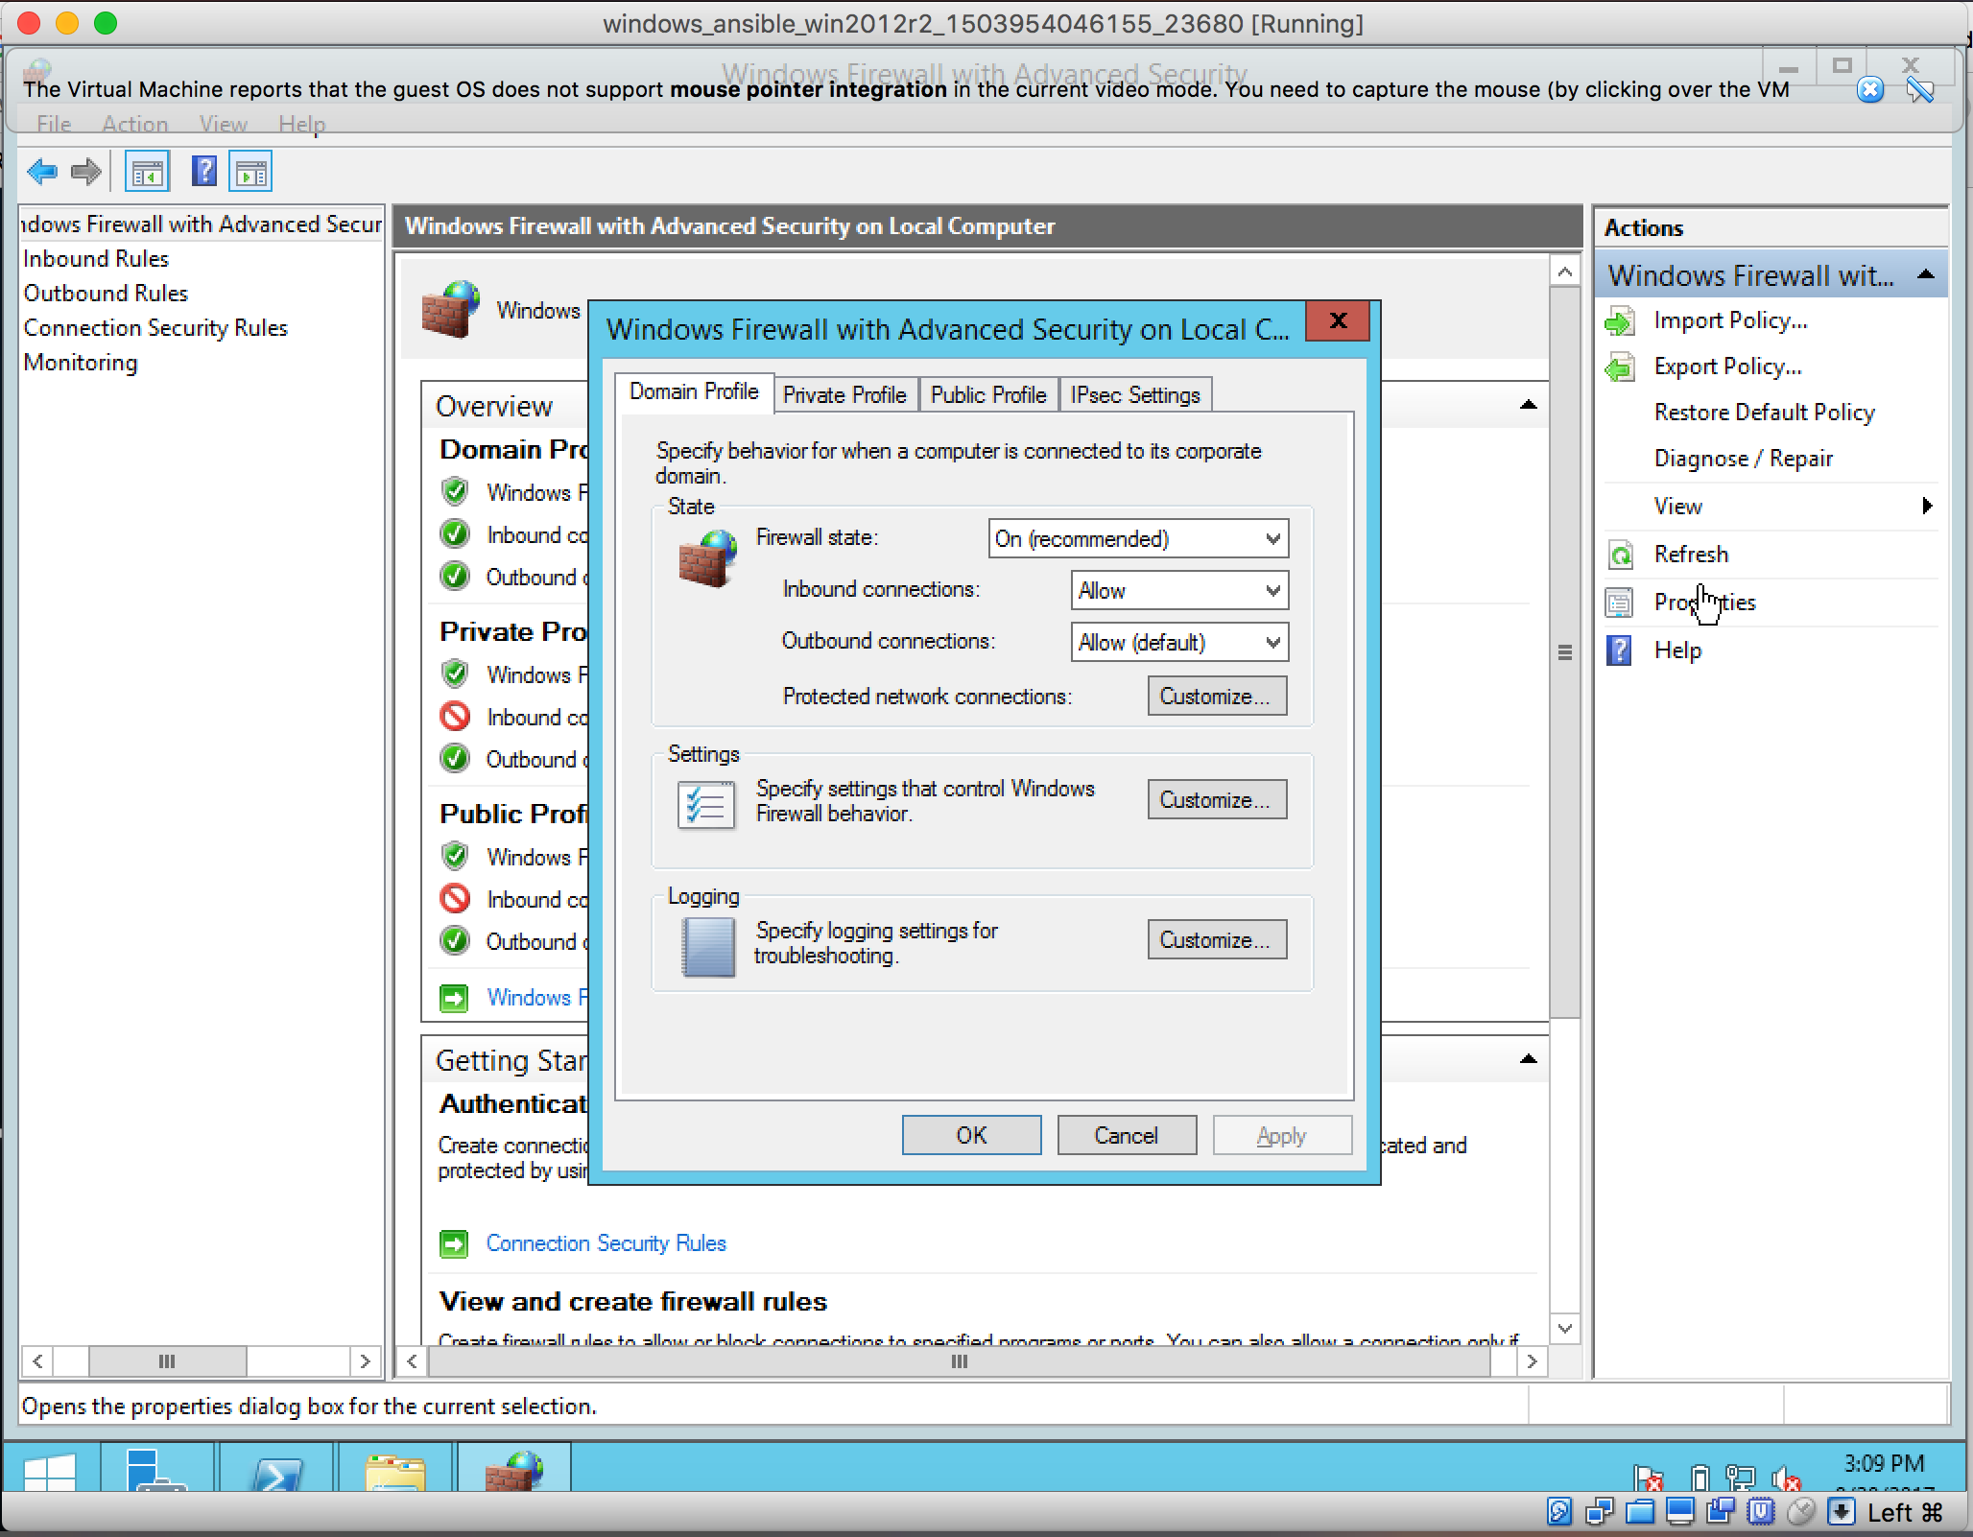Viewport: 1973px width, 1537px height.
Task: Click Customize in the Settings group
Action: (x=1217, y=800)
